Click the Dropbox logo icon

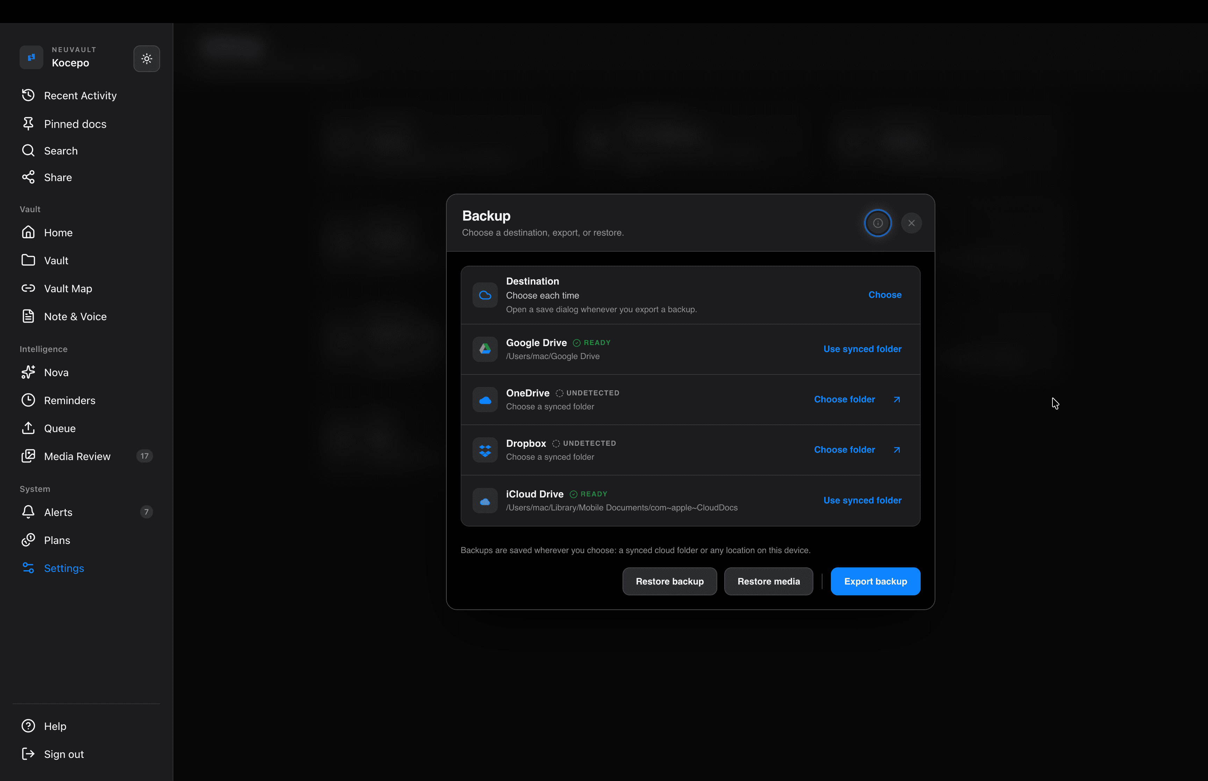coord(484,450)
